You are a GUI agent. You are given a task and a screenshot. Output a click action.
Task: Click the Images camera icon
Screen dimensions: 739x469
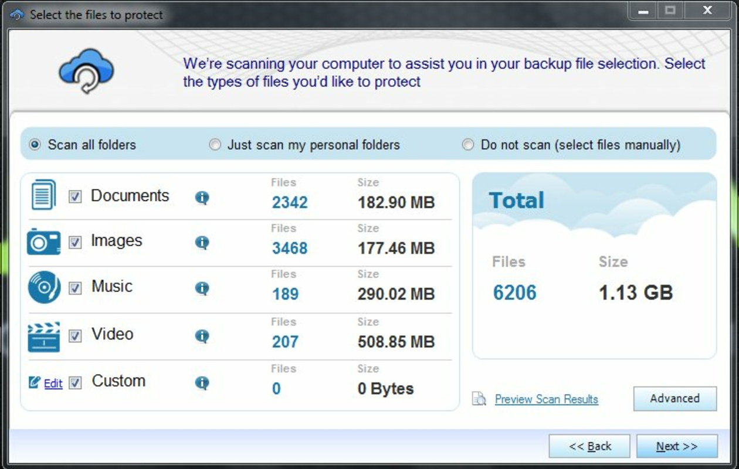43,242
